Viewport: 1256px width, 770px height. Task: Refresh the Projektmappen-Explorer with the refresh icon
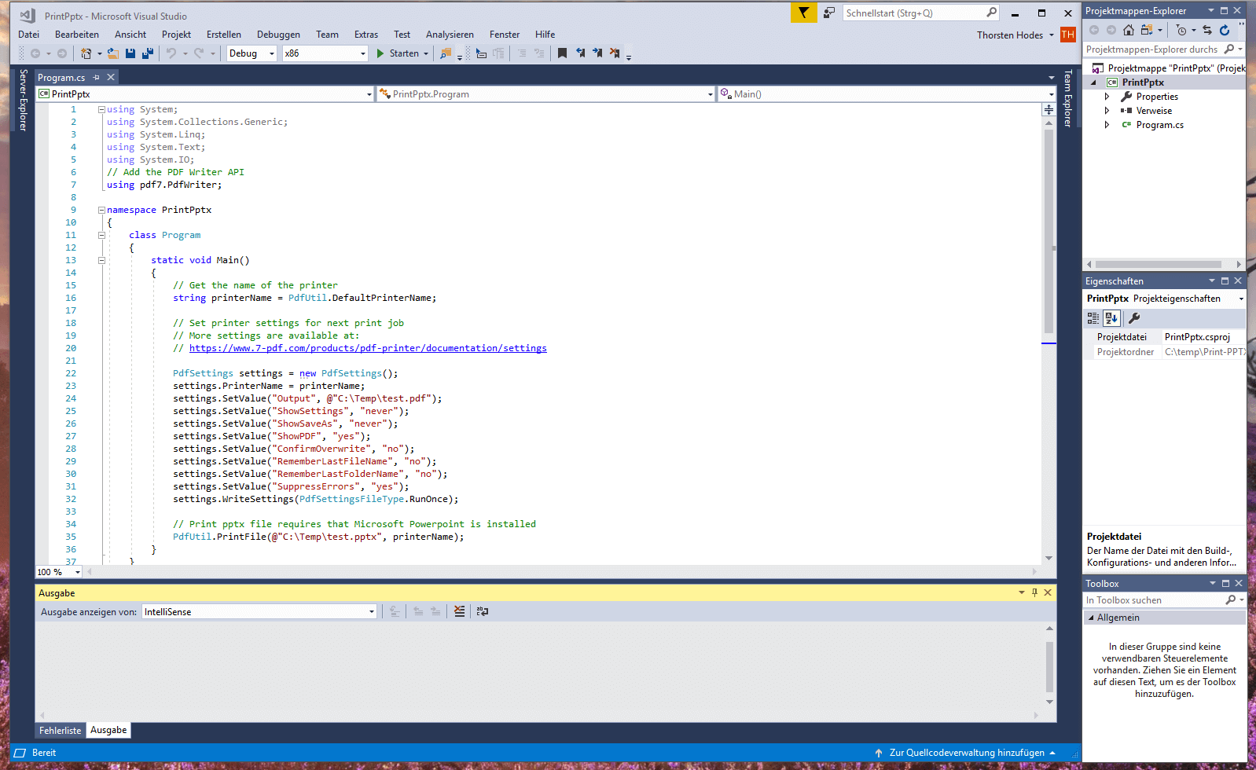tap(1225, 30)
